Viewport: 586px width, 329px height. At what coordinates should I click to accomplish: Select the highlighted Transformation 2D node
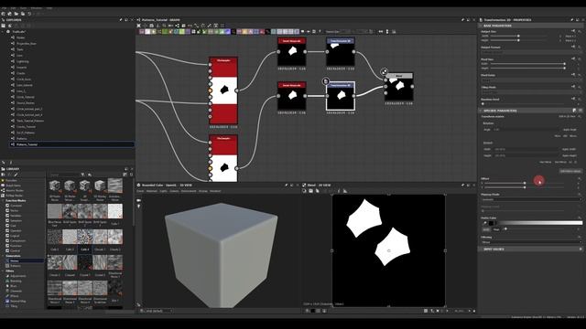tap(340, 96)
